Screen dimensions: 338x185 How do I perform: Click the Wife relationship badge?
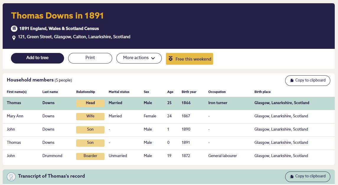pyautogui.click(x=90, y=116)
